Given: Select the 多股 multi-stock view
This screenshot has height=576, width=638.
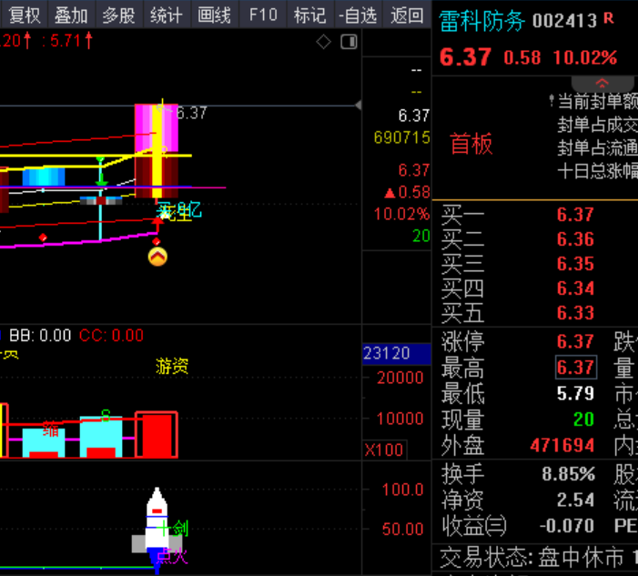Looking at the screenshot, I should tap(119, 15).
